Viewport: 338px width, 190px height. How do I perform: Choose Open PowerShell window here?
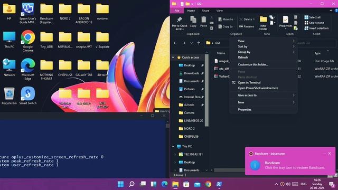coord(264,88)
